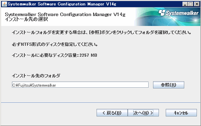This screenshot has width=201, height=126.
Task: Click the NTFS形式 disk notice text
Action: (x=55, y=44)
